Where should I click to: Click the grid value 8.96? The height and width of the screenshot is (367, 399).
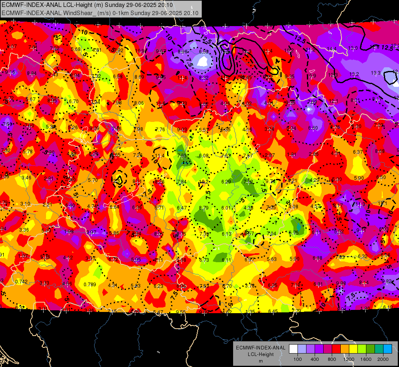tap(182, 52)
